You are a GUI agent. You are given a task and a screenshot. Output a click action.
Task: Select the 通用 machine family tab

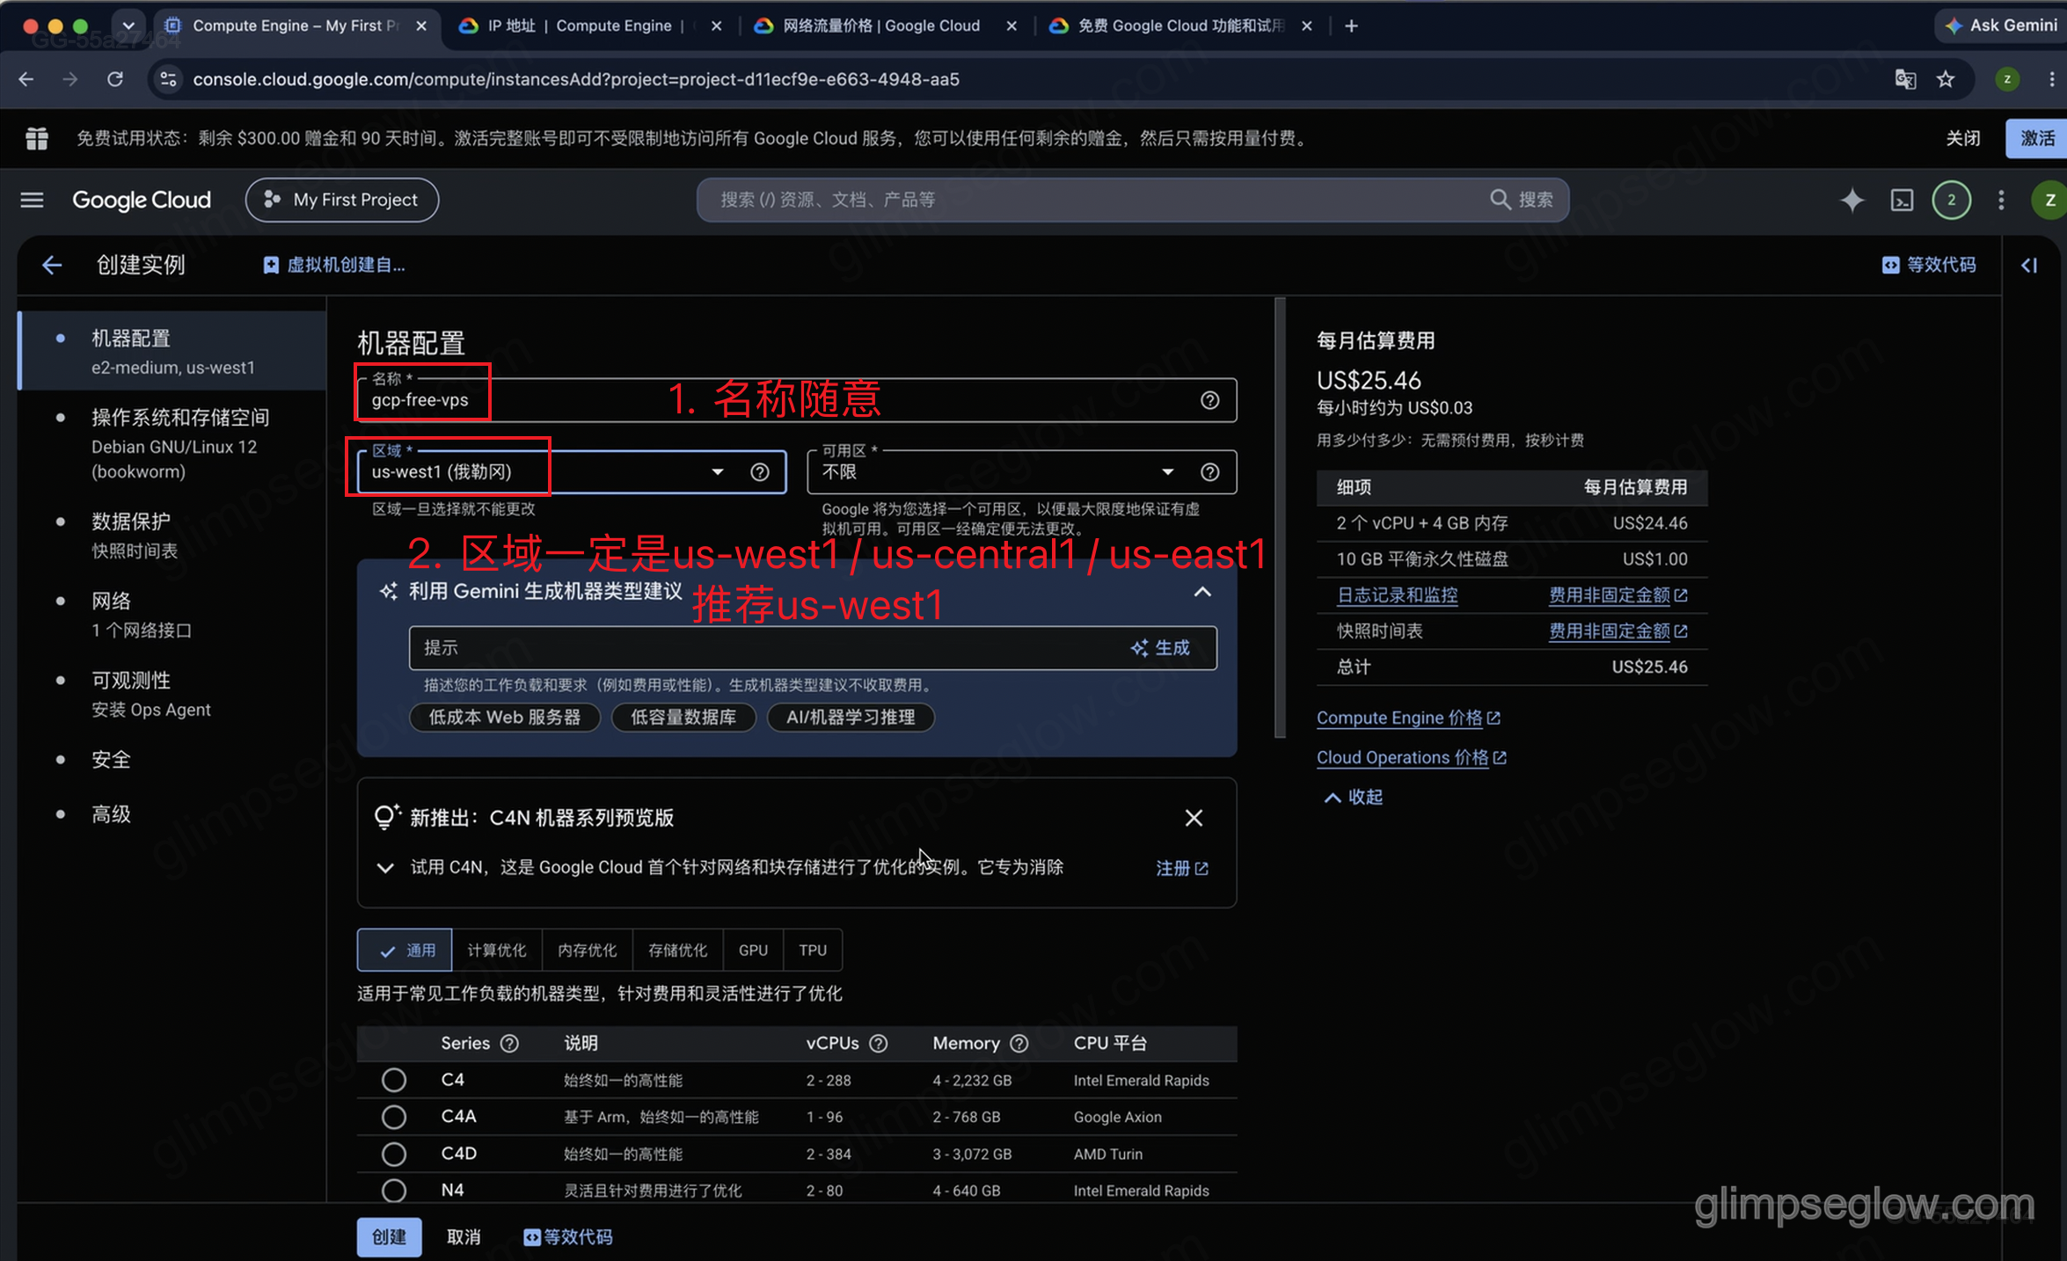tap(405, 950)
